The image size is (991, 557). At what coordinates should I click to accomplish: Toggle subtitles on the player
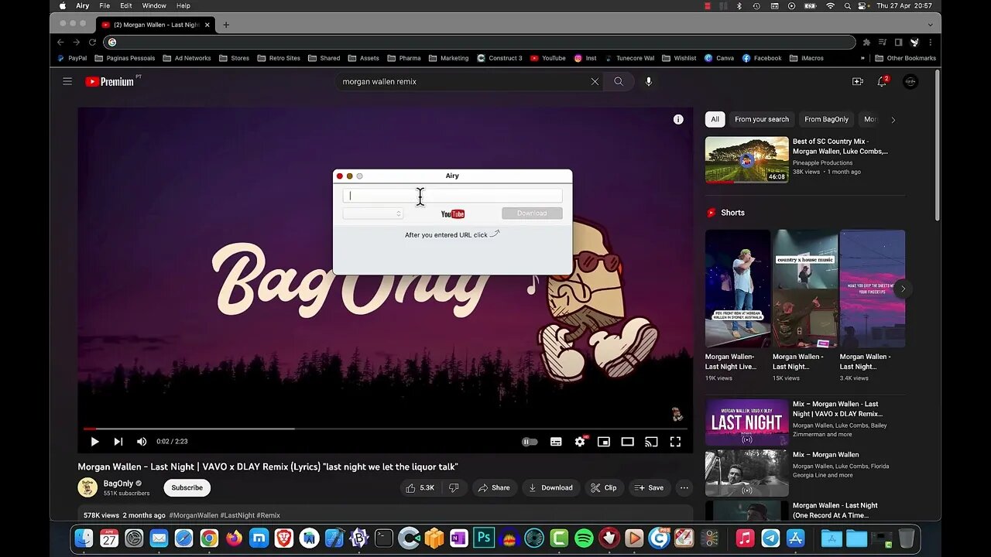coord(556,442)
